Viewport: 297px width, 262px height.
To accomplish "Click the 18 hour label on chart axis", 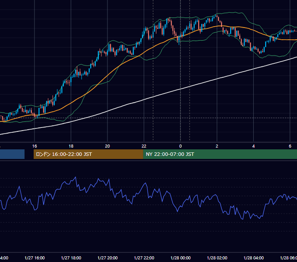I will (x=71, y=146).
